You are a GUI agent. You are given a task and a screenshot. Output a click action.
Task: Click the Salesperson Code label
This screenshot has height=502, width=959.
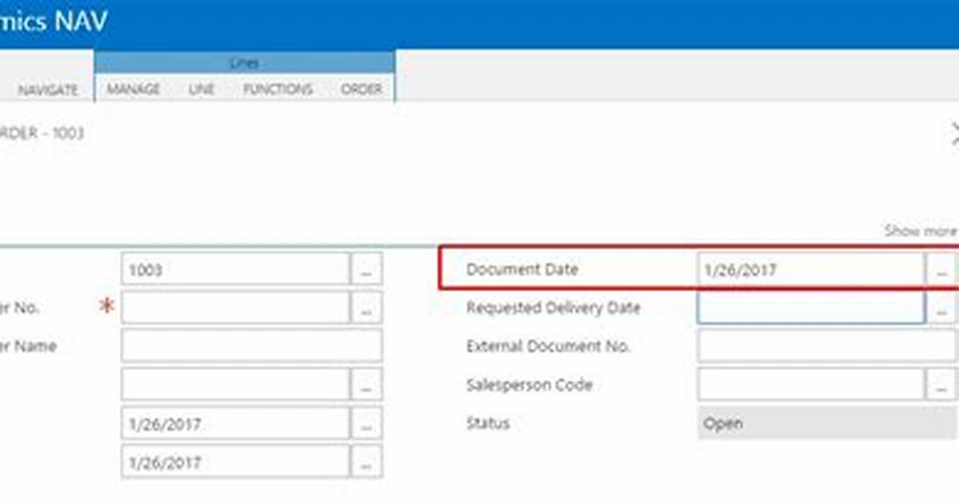529,384
